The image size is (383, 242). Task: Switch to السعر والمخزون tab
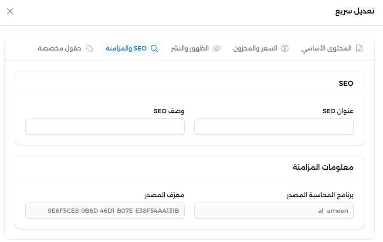(x=261, y=48)
